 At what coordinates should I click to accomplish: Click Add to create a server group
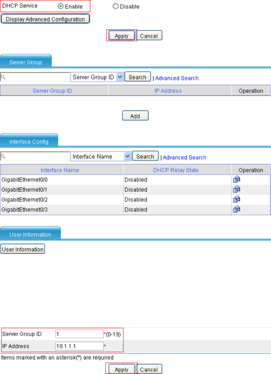pos(135,116)
